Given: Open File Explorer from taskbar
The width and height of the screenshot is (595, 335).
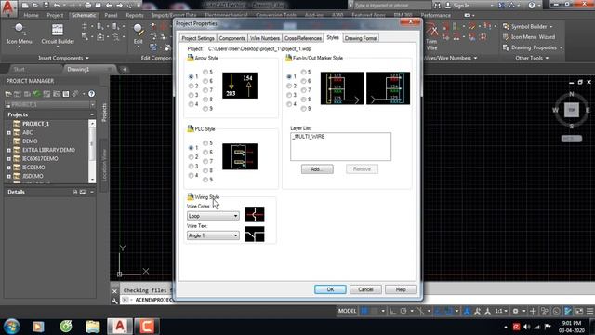Looking at the screenshot, I should pos(93,327).
